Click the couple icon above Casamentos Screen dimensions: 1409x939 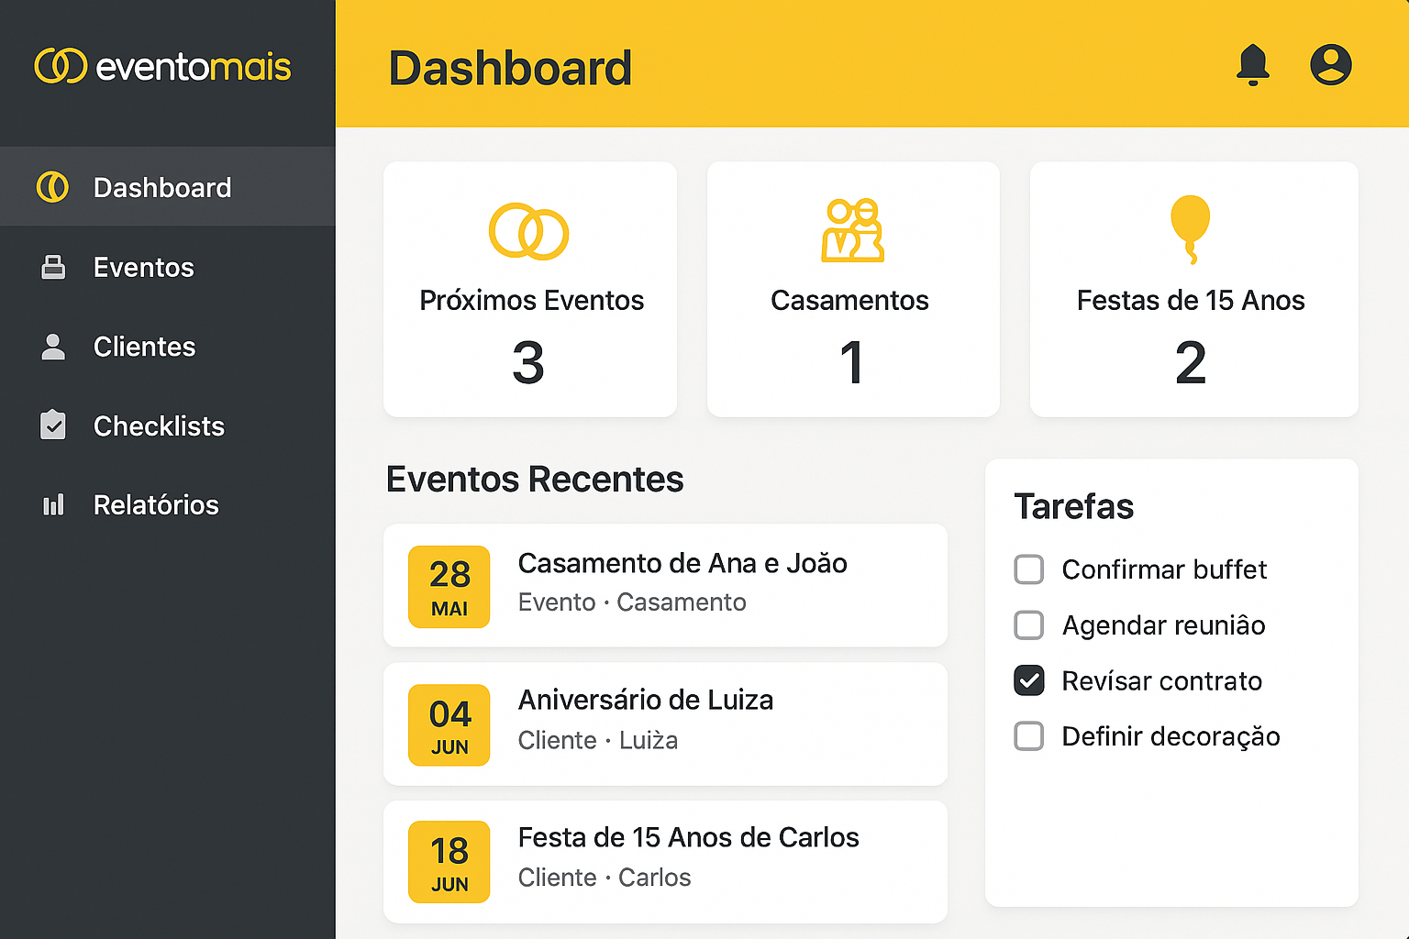click(852, 230)
